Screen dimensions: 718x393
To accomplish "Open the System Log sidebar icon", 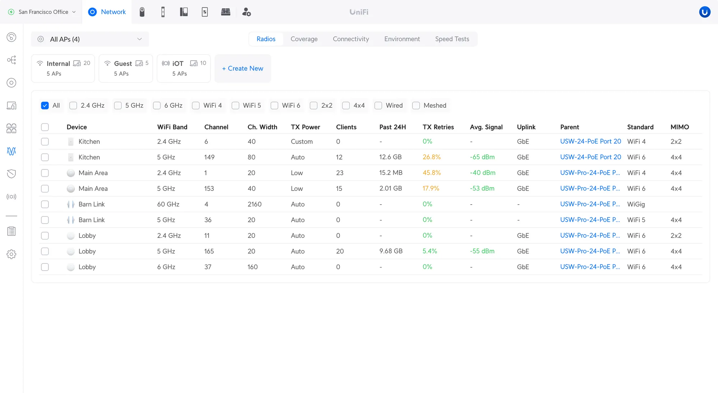I will (x=11, y=231).
